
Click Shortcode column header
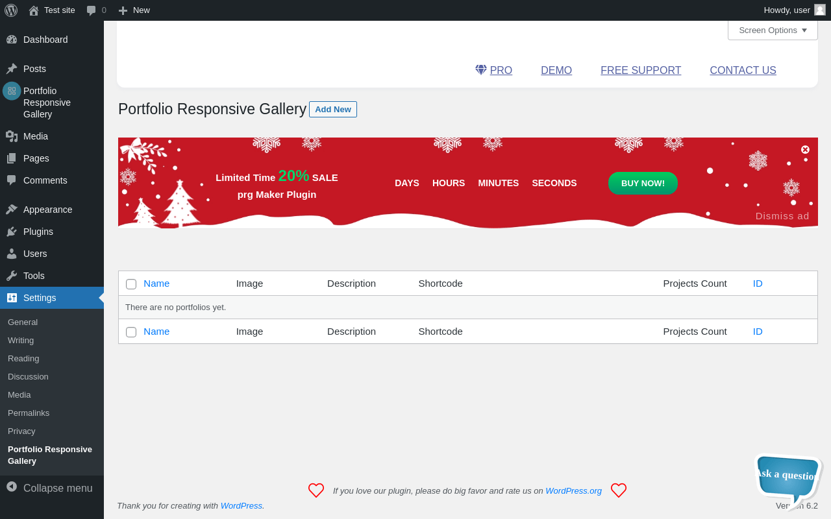click(440, 284)
